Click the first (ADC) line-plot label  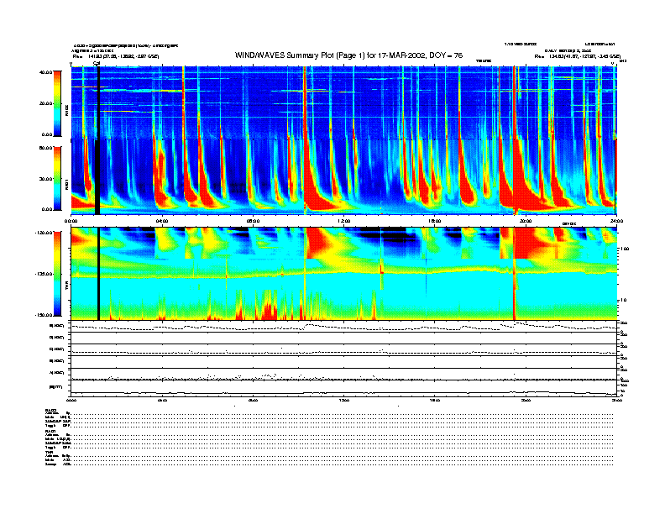[x=57, y=326]
